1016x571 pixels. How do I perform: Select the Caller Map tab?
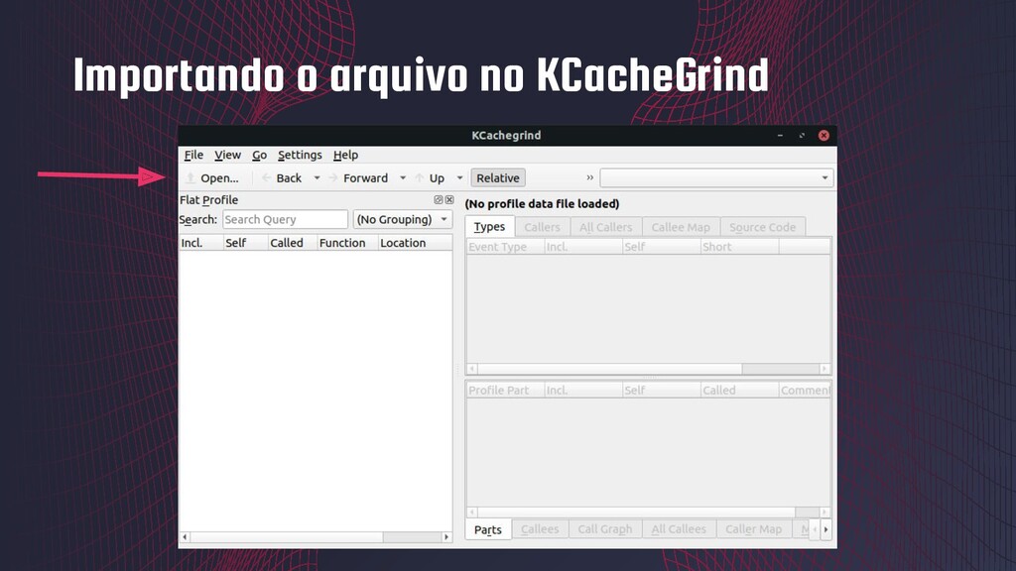pos(753,529)
